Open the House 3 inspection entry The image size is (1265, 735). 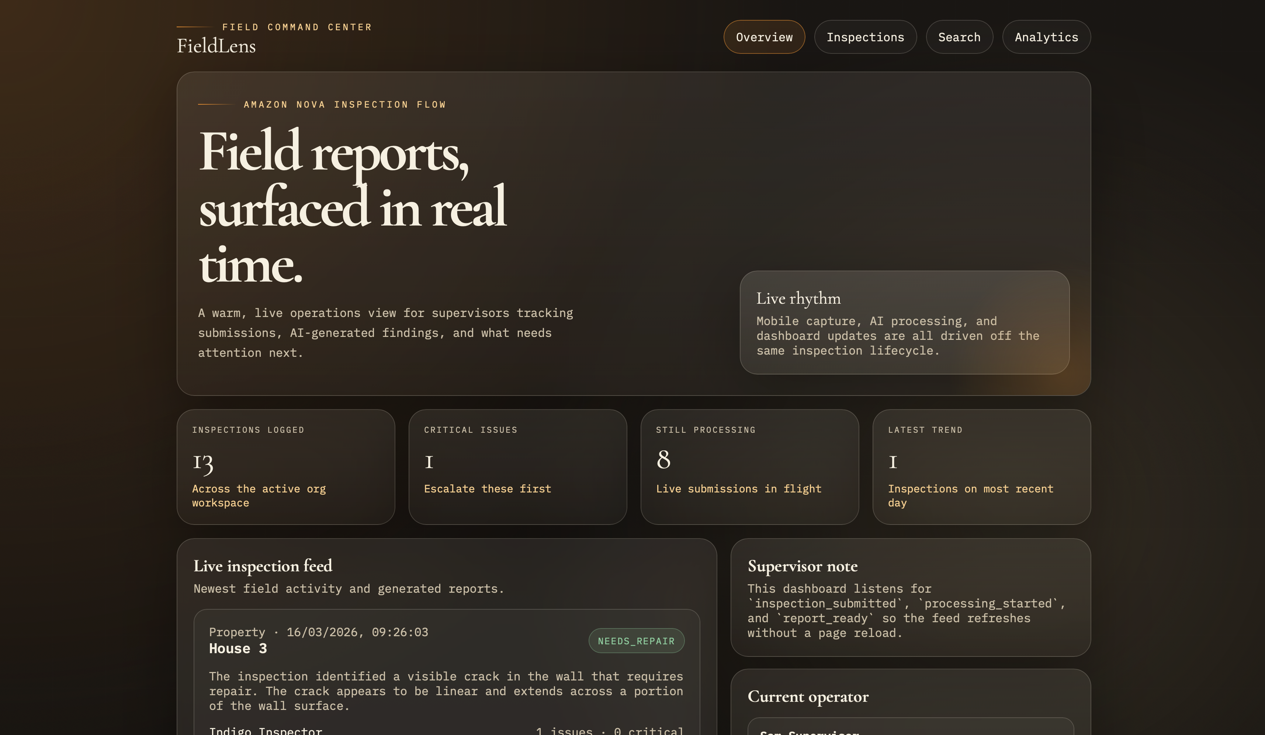(x=238, y=649)
